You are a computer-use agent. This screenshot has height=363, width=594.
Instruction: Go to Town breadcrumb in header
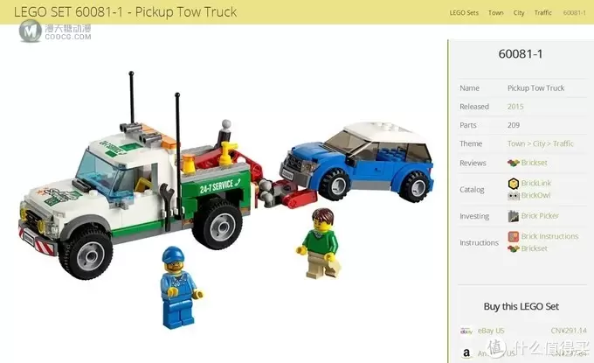[495, 12]
